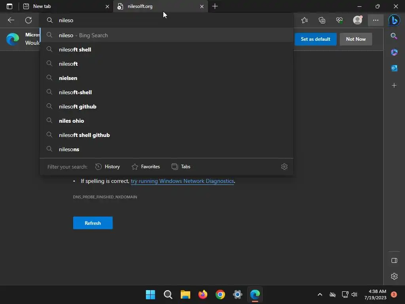Click the blue Refresh button
This screenshot has width=405, height=304.
pyautogui.click(x=93, y=223)
